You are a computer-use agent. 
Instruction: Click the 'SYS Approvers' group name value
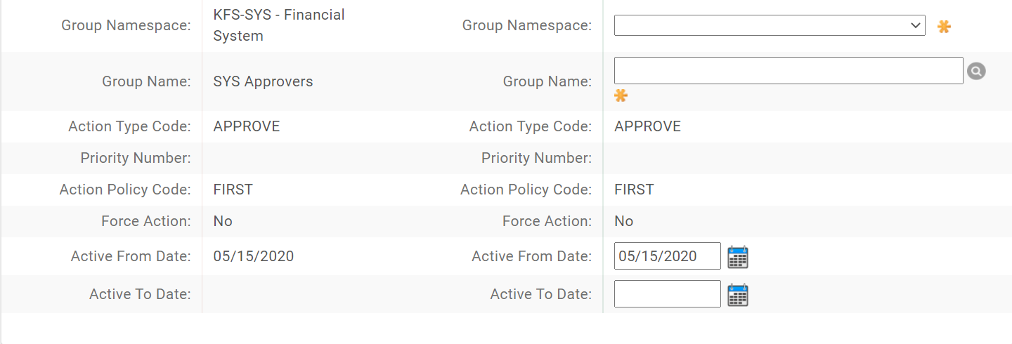click(x=263, y=81)
